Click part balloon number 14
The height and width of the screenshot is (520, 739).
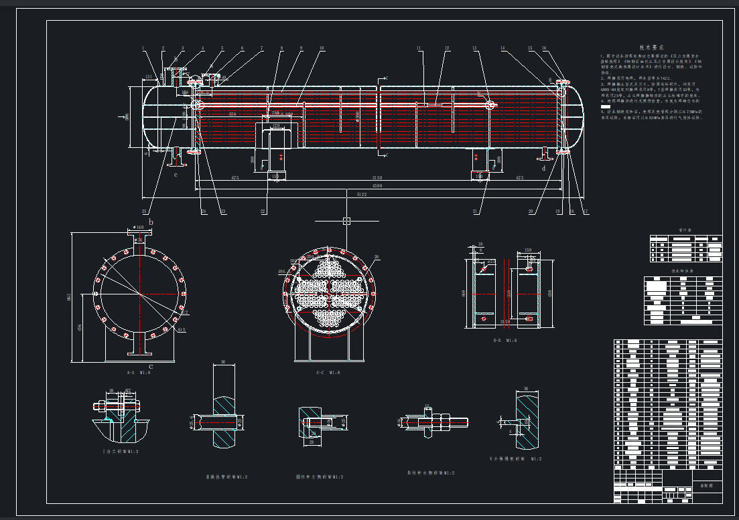(x=502, y=48)
